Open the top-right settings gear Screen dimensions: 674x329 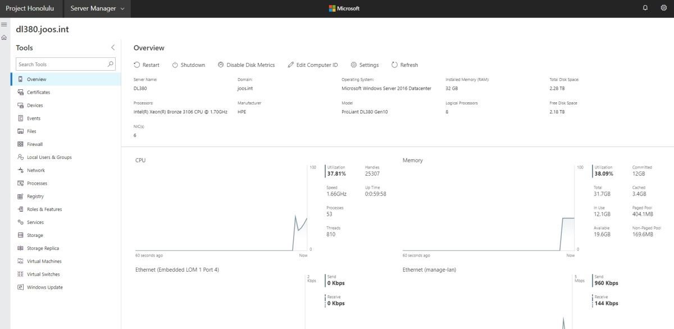663,8
